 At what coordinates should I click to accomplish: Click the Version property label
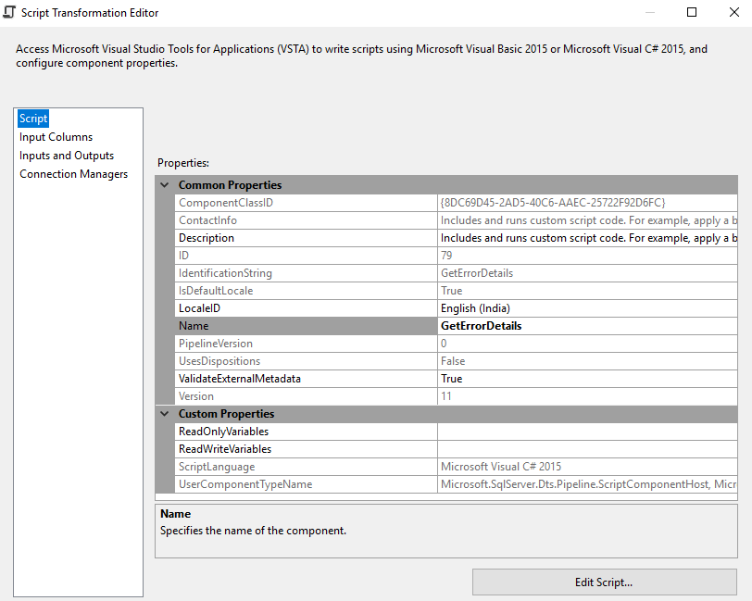[x=196, y=396]
